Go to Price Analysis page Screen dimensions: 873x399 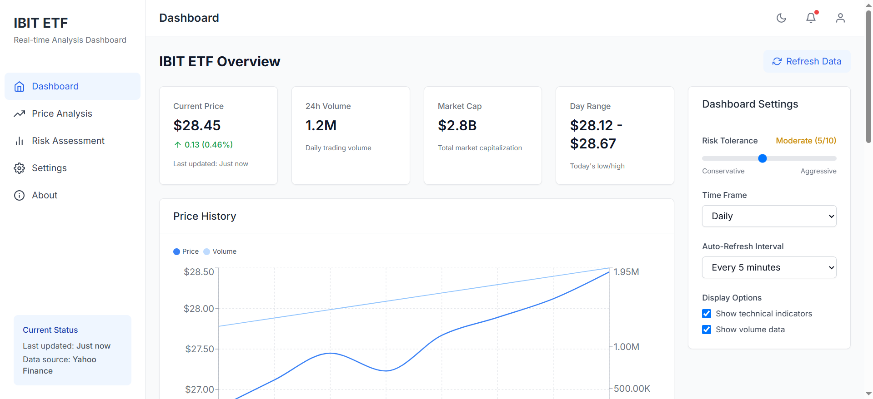(62, 113)
